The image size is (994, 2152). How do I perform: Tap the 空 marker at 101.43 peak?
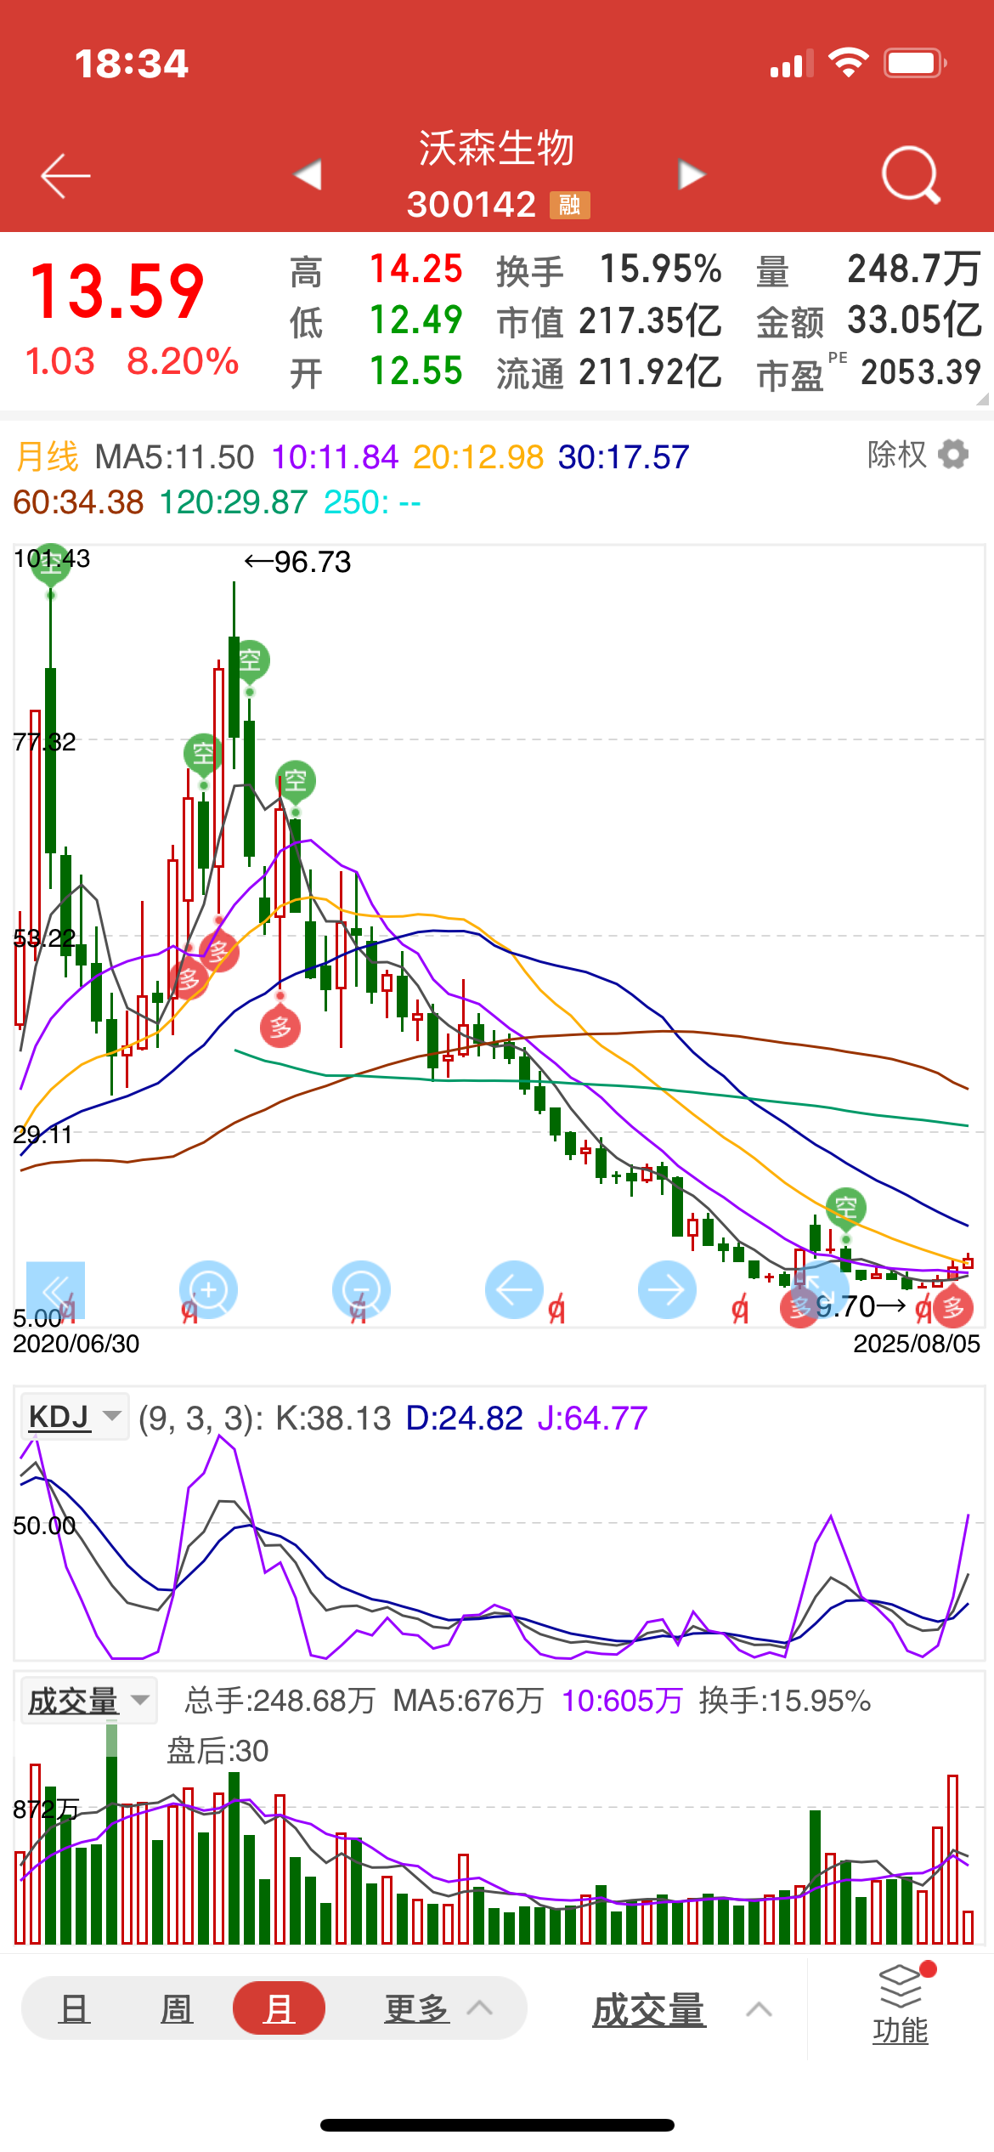(x=50, y=564)
